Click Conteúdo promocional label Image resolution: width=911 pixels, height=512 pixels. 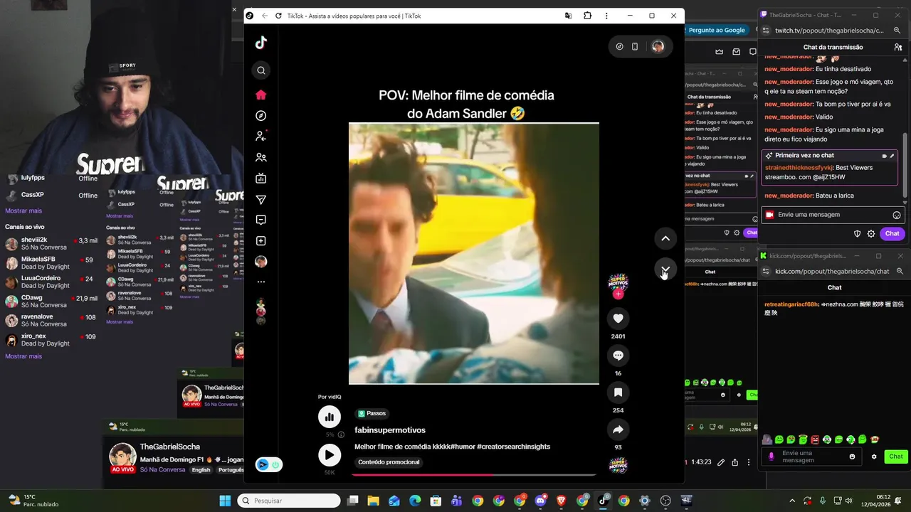point(389,462)
